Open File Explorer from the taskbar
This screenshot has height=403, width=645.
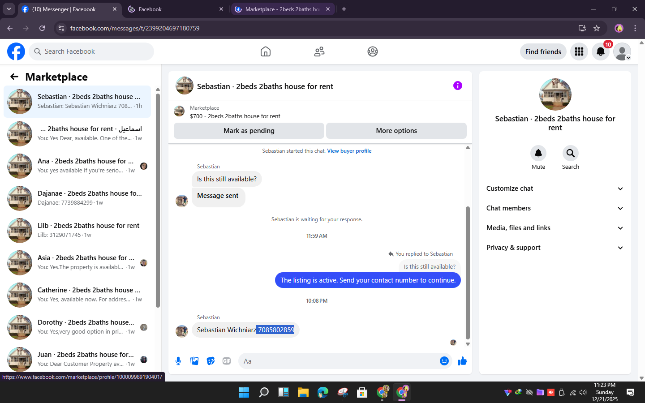point(303,392)
